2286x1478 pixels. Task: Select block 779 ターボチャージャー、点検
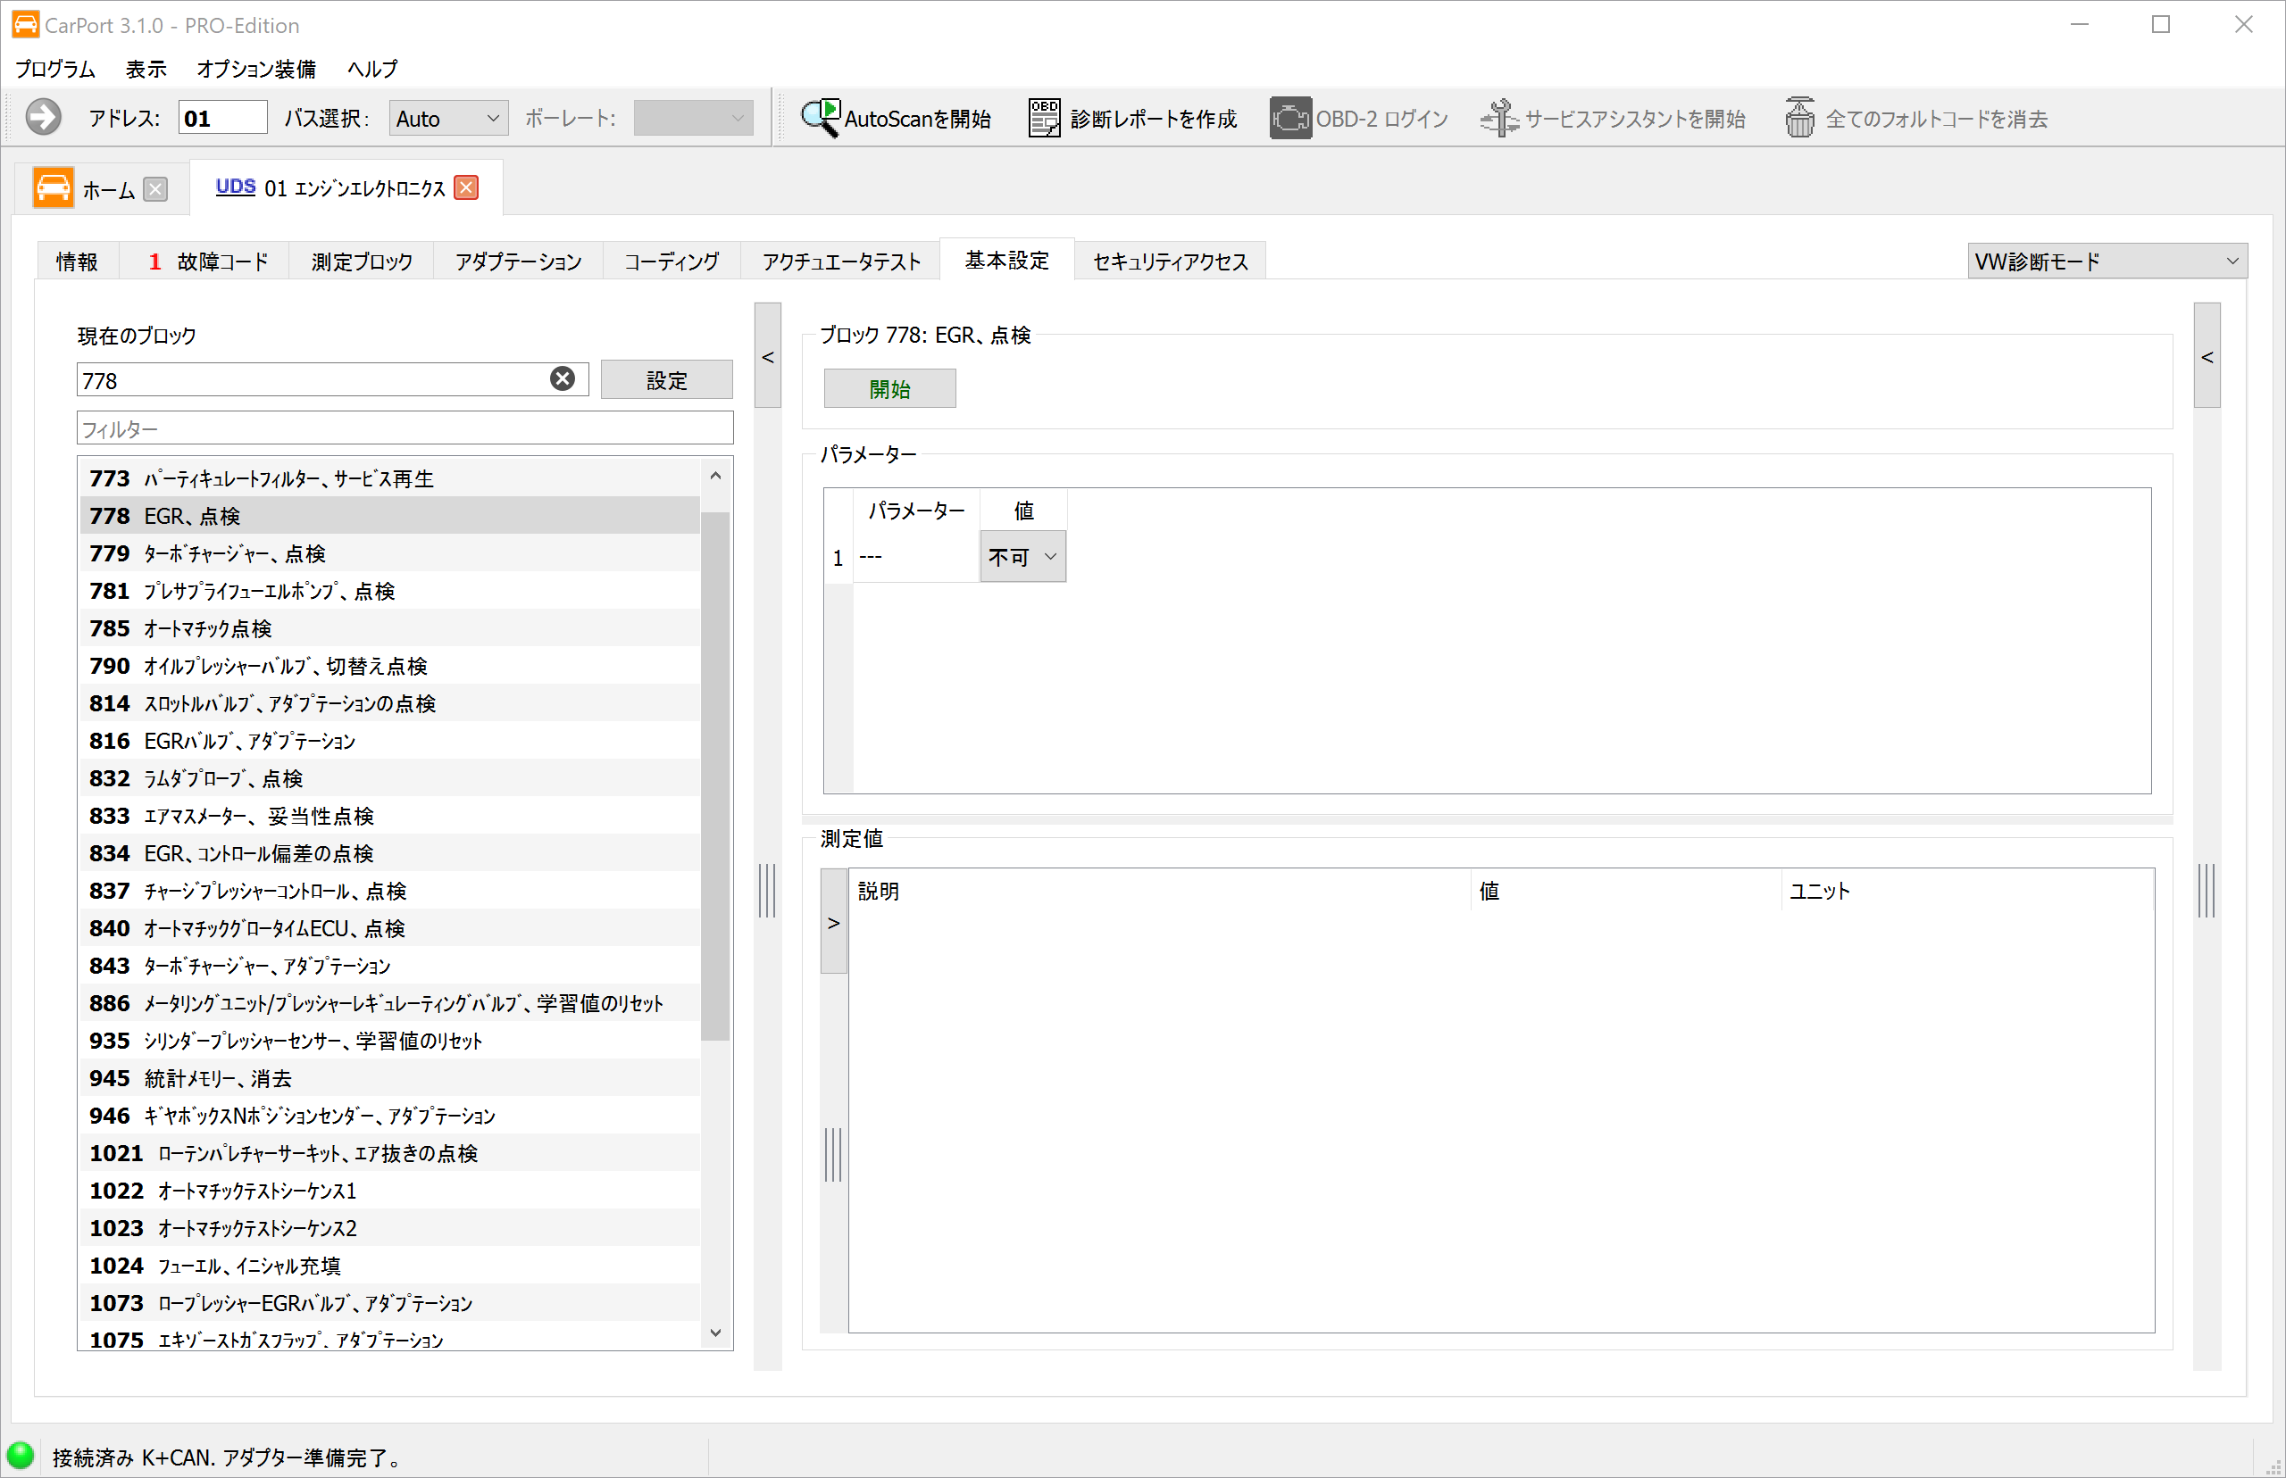point(390,552)
